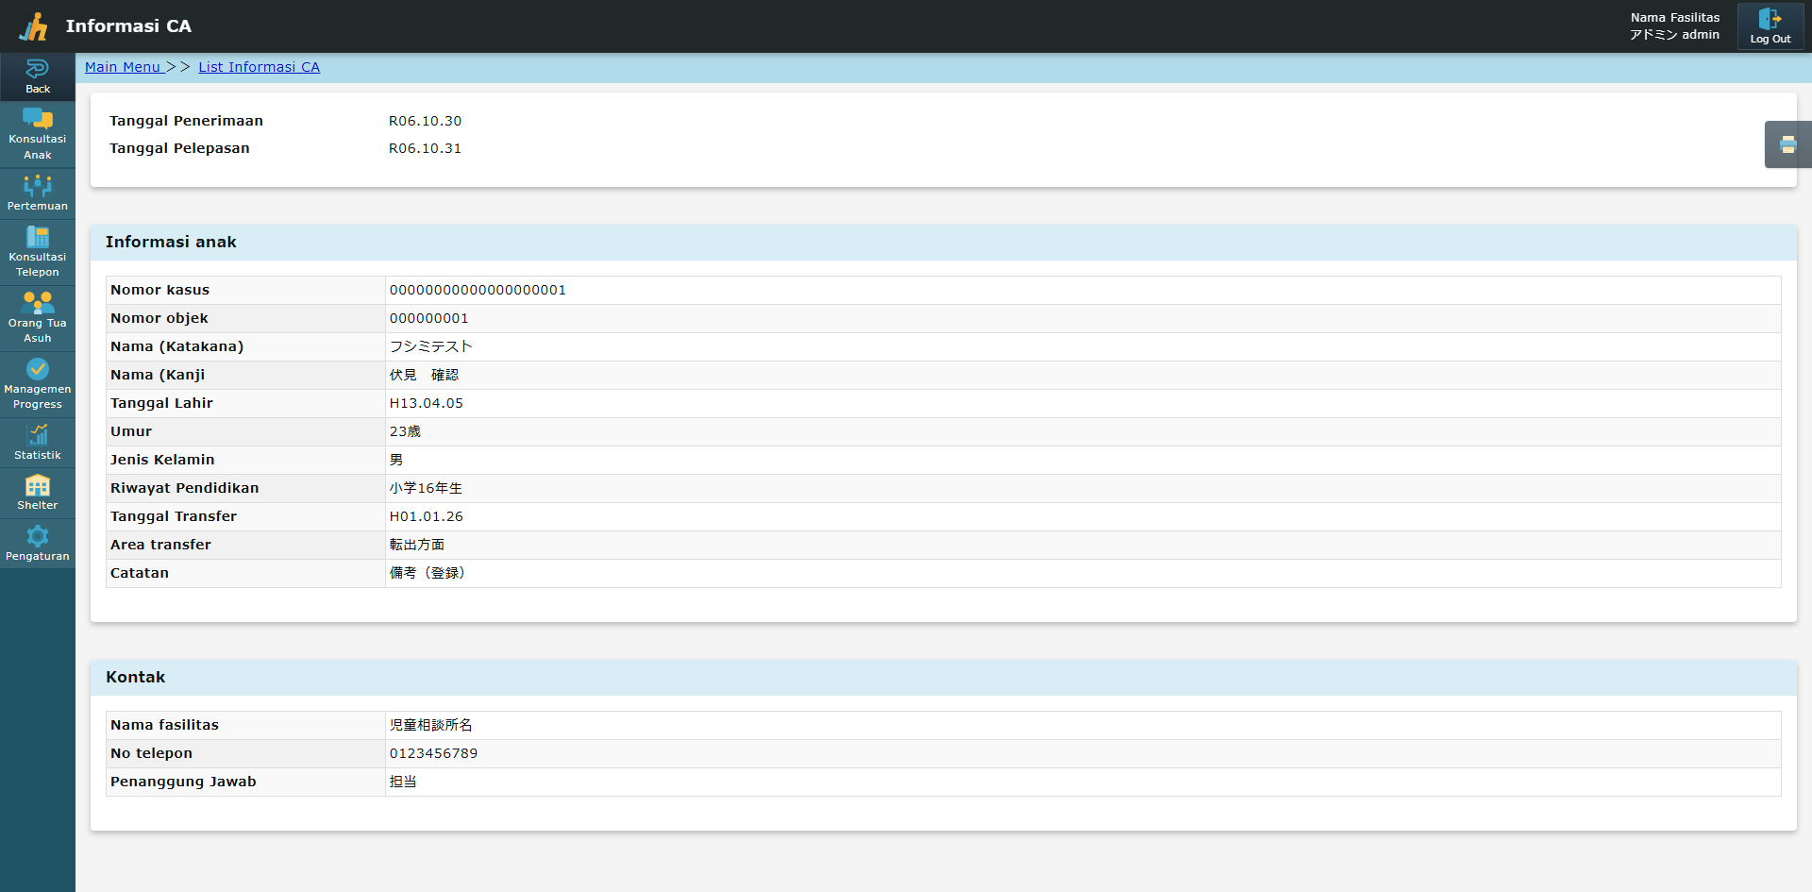The height and width of the screenshot is (892, 1812).
Task: Select the Kontak section header
Action: pos(135,677)
